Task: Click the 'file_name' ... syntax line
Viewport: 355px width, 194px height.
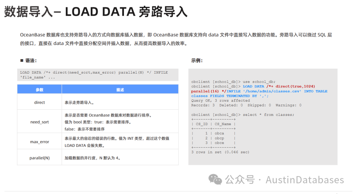Action: [37, 77]
